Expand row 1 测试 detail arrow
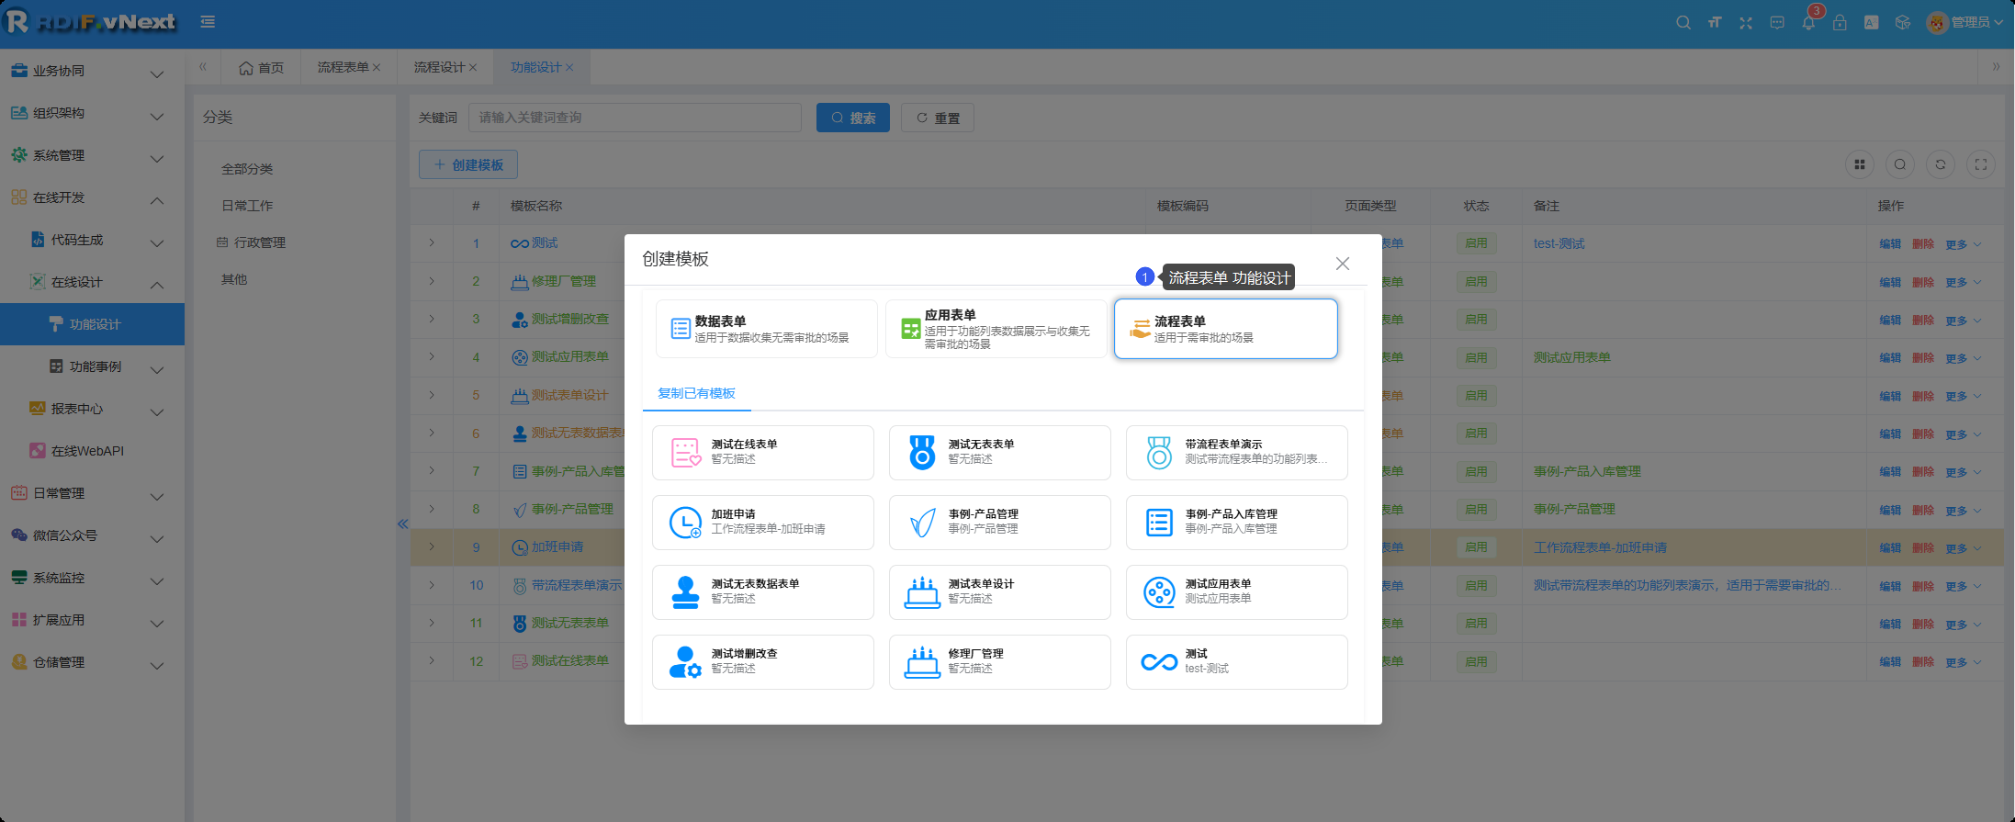 [432, 243]
